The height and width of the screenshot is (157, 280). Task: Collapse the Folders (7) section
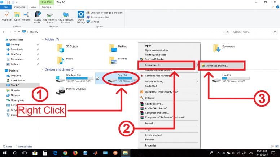click(x=43, y=39)
